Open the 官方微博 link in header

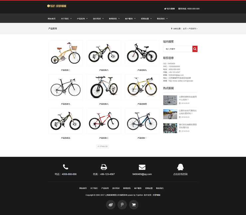170,9
